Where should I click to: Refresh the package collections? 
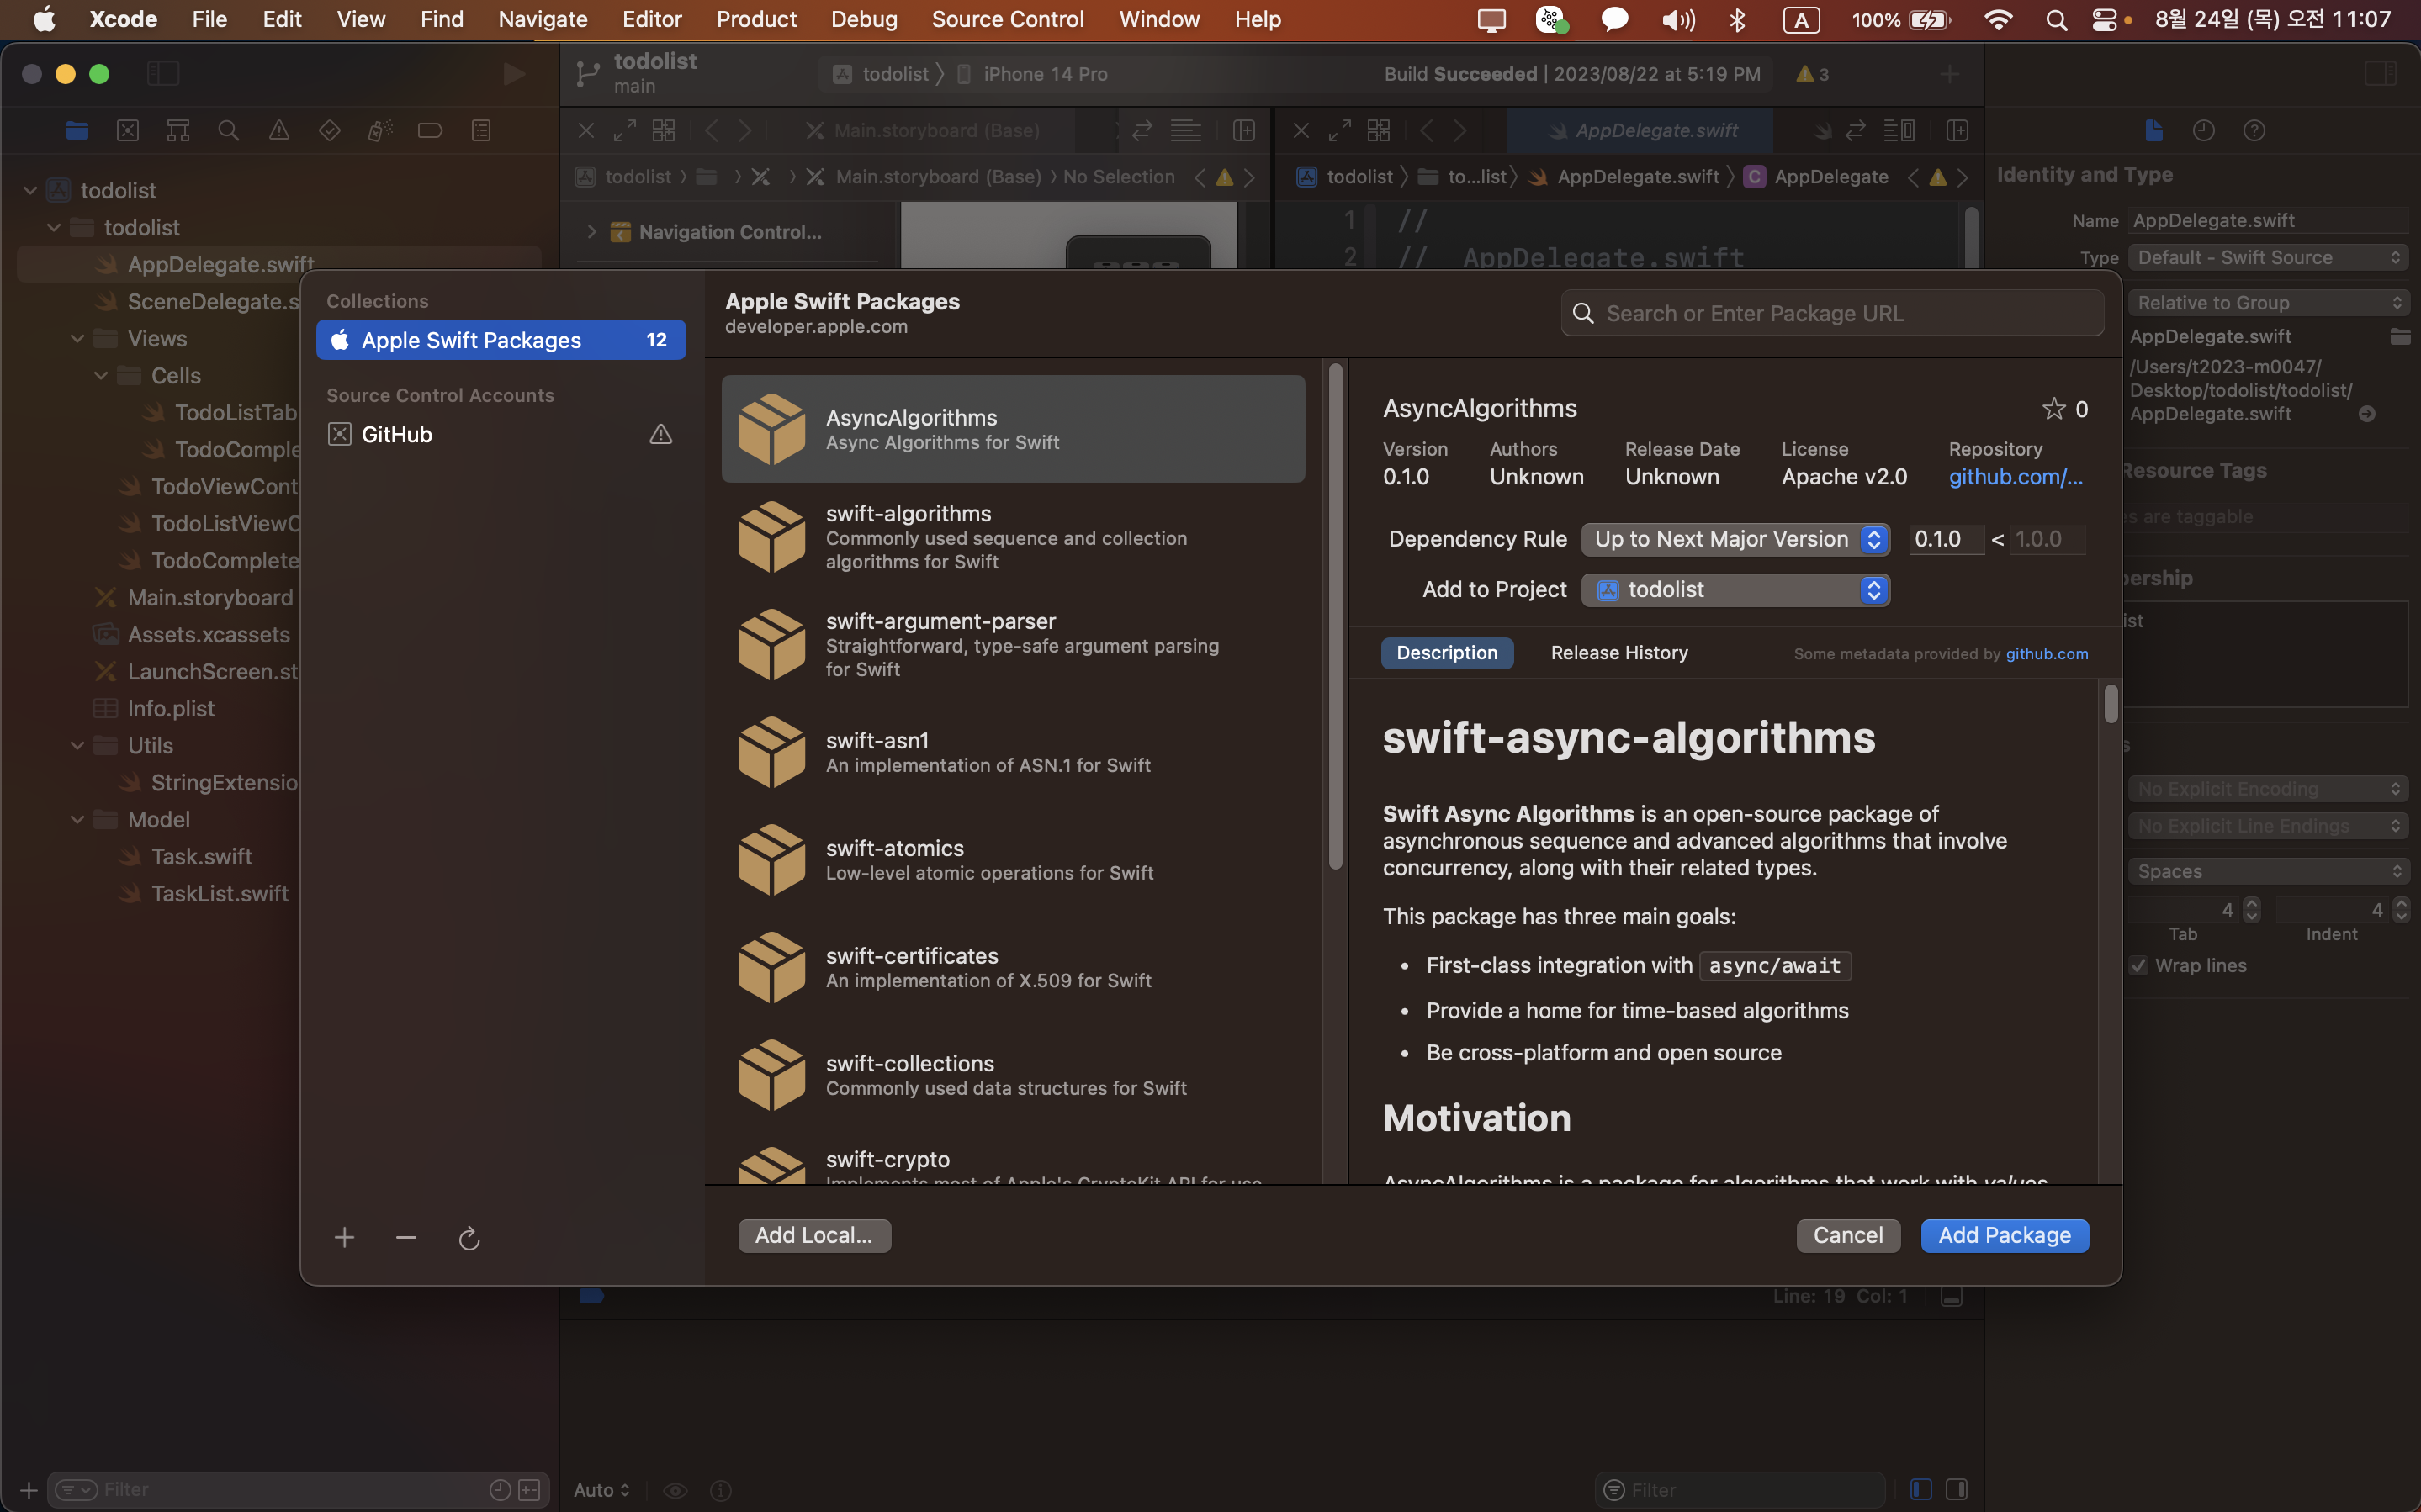(469, 1239)
